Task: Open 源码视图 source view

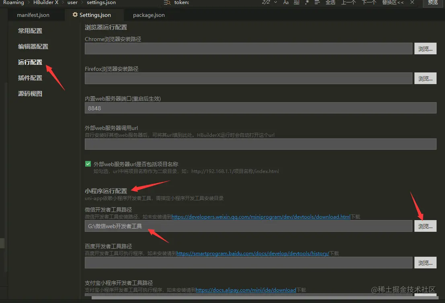Action: [30, 94]
